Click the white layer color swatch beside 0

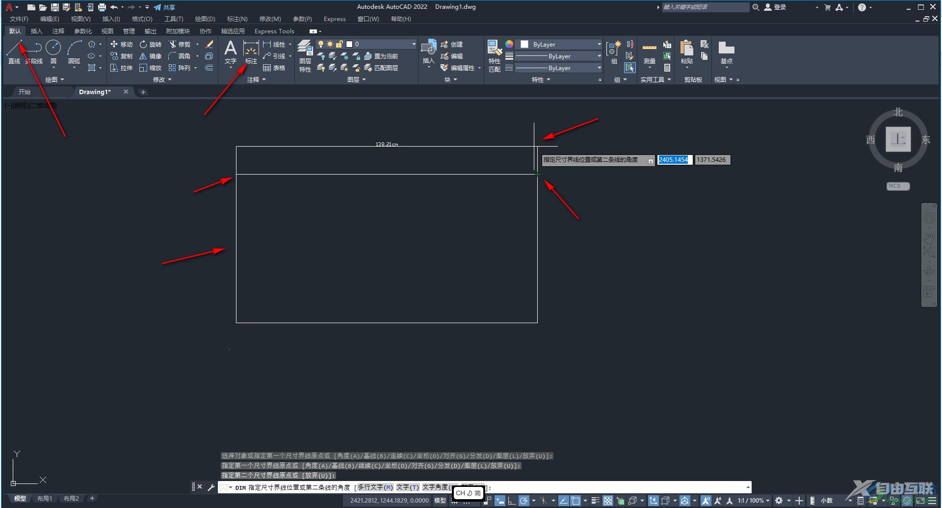click(349, 44)
